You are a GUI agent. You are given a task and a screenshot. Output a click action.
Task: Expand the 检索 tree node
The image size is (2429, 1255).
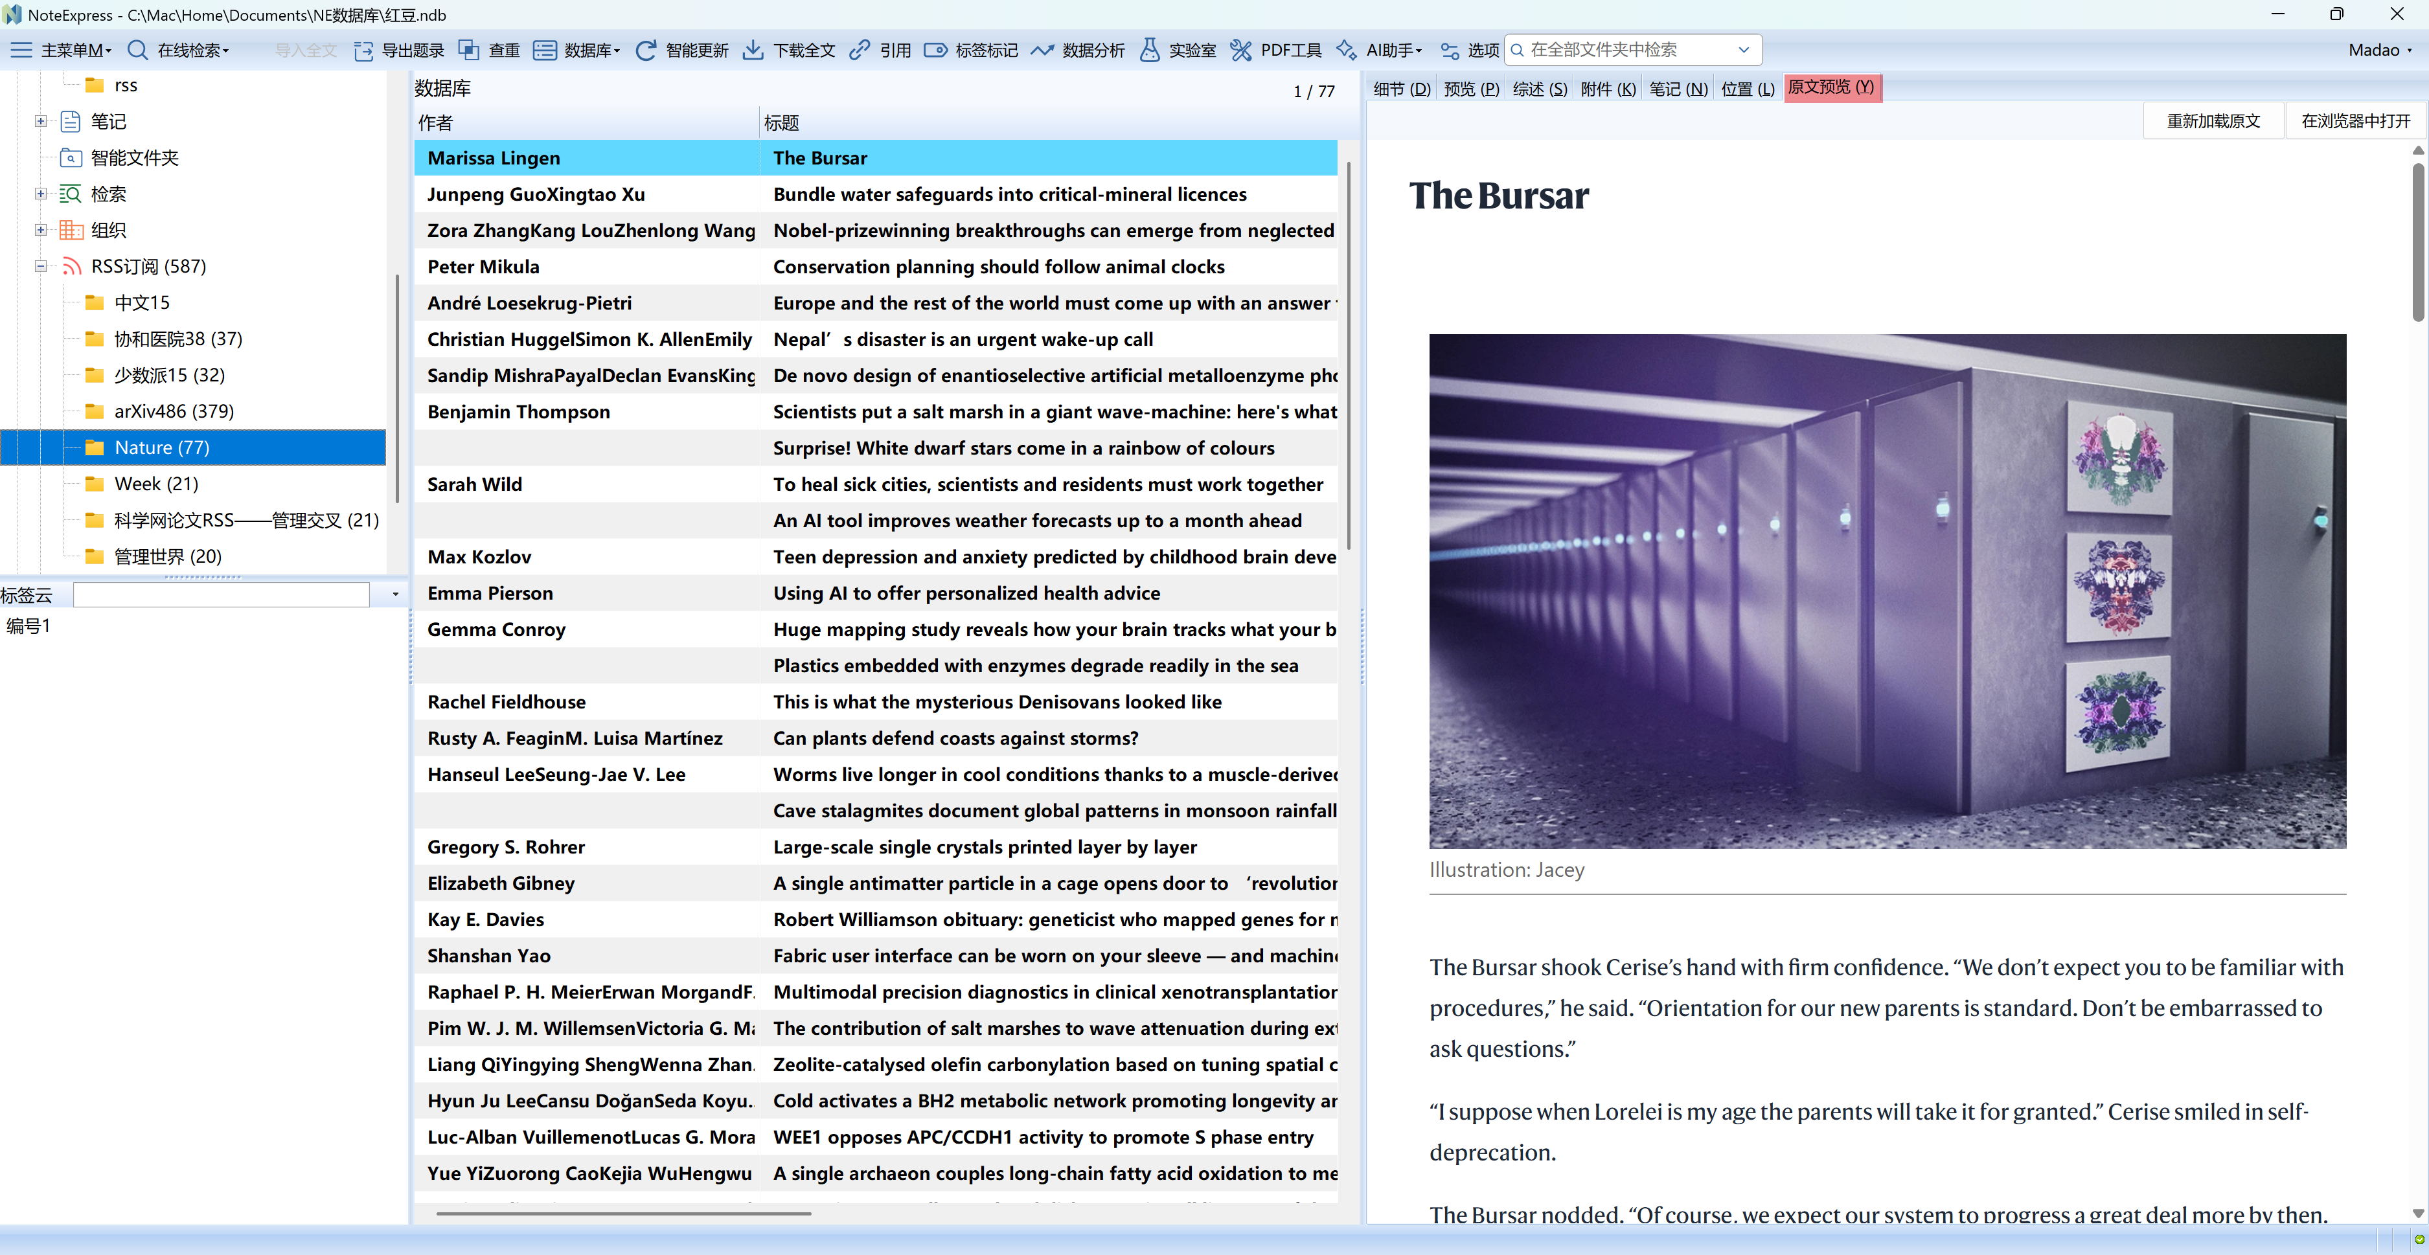(41, 193)
